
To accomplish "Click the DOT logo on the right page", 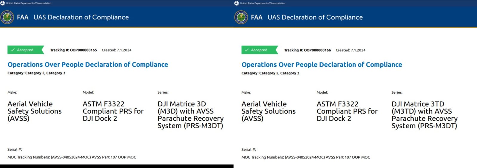I will point(237,3).
